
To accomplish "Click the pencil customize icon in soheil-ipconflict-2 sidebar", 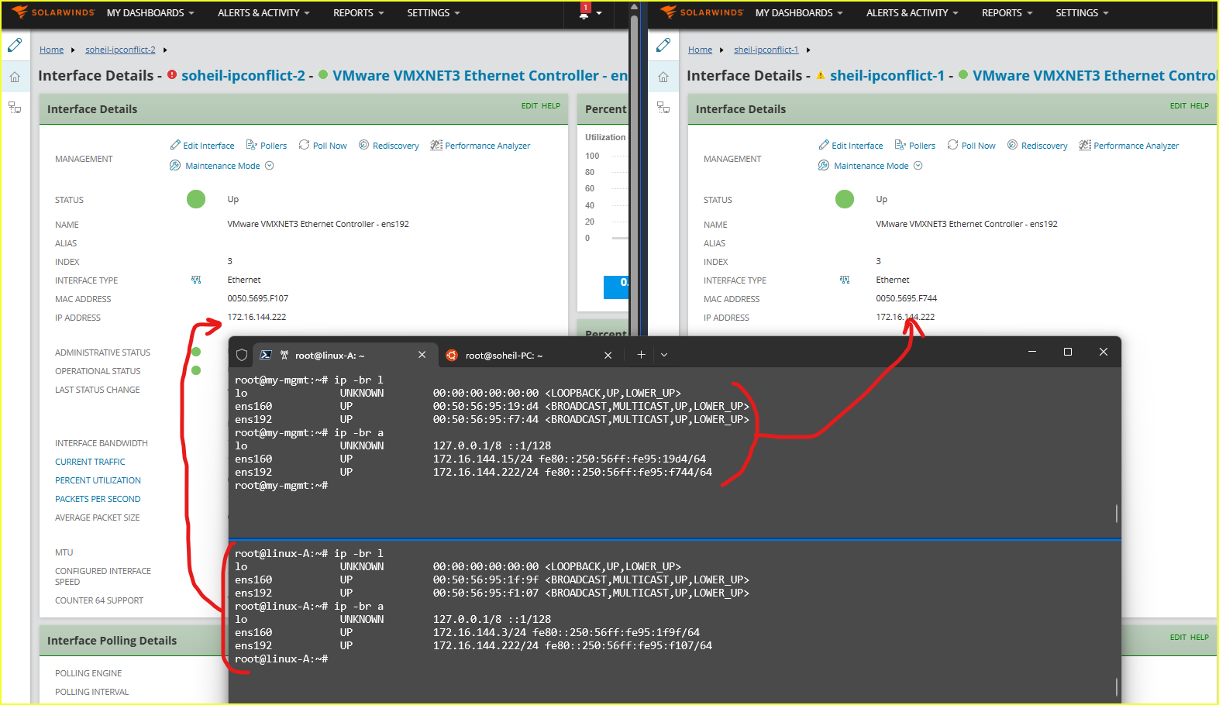I will click(x=15, y=46).
